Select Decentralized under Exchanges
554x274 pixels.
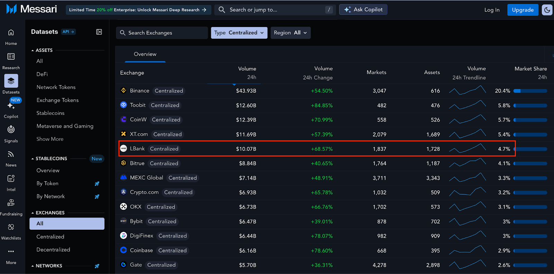tap(53, 250)
